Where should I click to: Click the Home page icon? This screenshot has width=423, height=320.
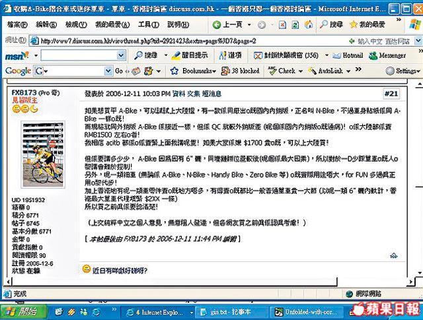[309, 25]
